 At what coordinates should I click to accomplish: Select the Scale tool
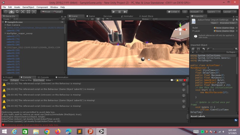coord(23,12)
